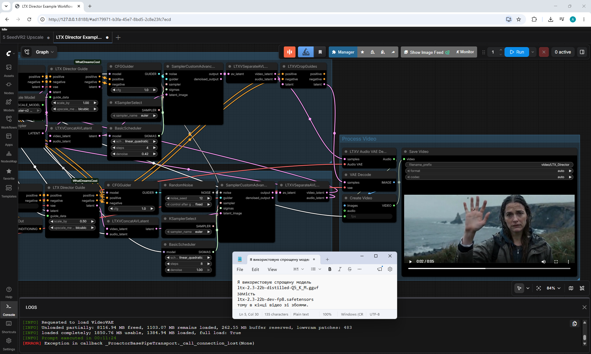The width and height of the screenshot is (591, 354).
Task: Apply strikethrough formatting in Notepad
Action: (350, 269)
